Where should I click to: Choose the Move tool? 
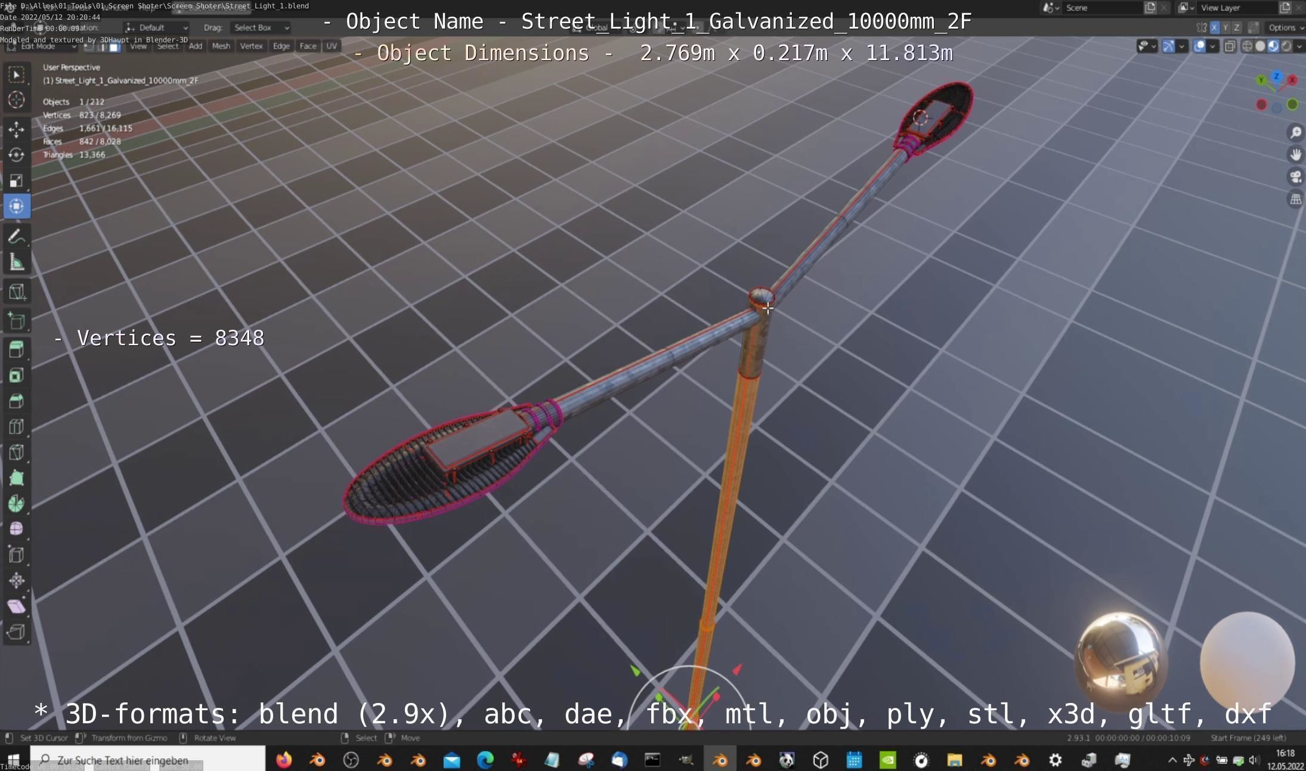pos(17,129)
